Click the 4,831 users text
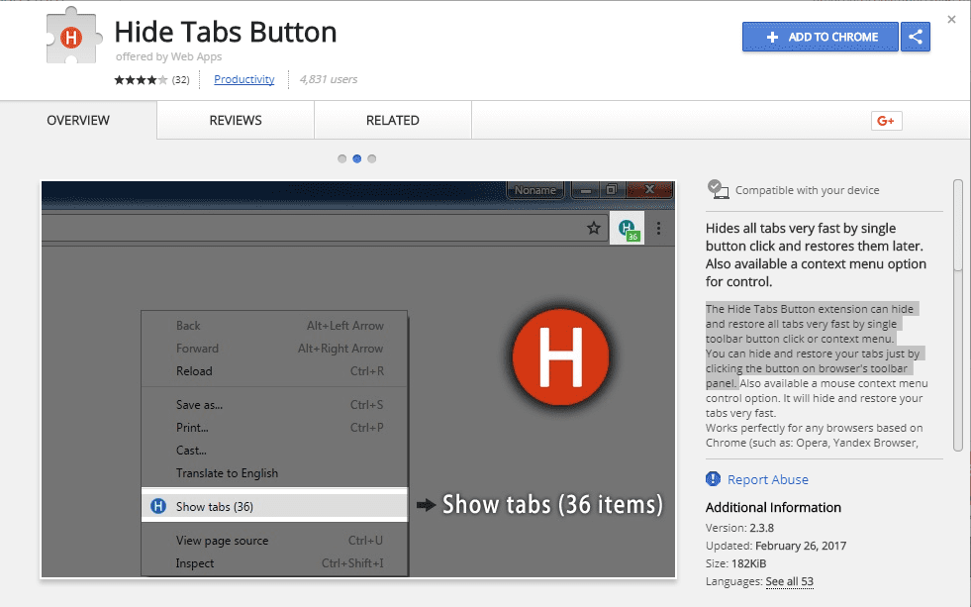 pyautogui.click(x=329, y=79)
